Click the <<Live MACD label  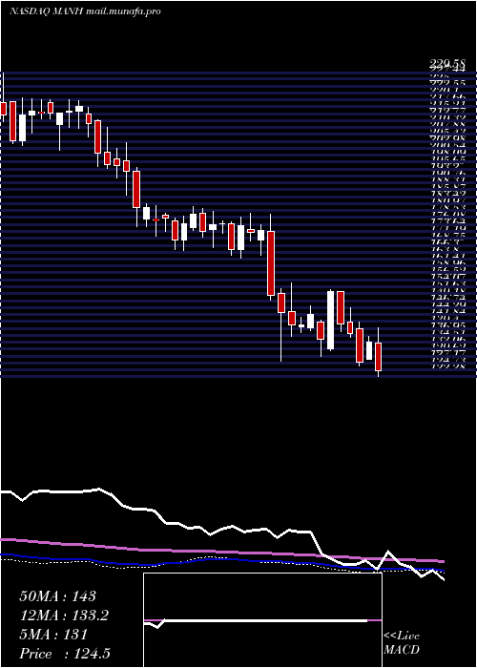pos(402,643)
